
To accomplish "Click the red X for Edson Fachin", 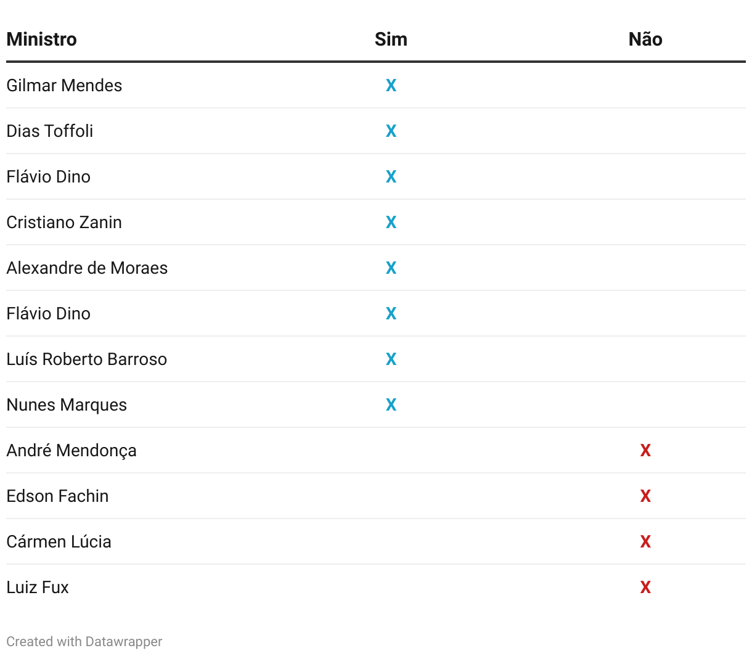I will click(645, 496).
